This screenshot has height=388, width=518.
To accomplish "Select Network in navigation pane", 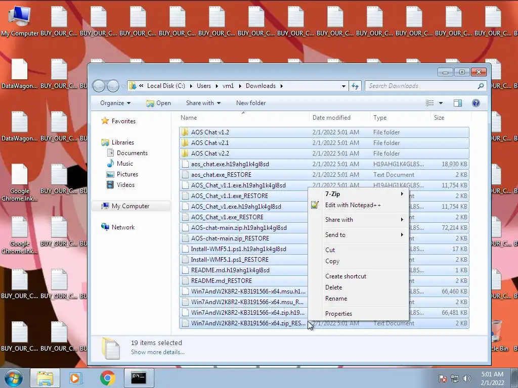I will (123, 227).
